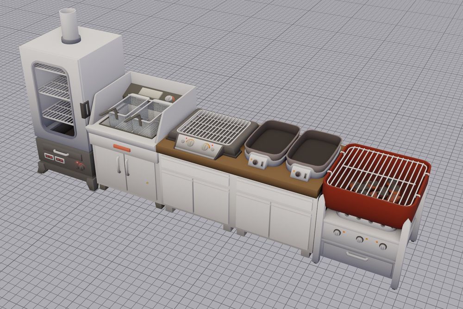
Task: Click the round dial on the fryer back panel
Action: coord(169,99)
